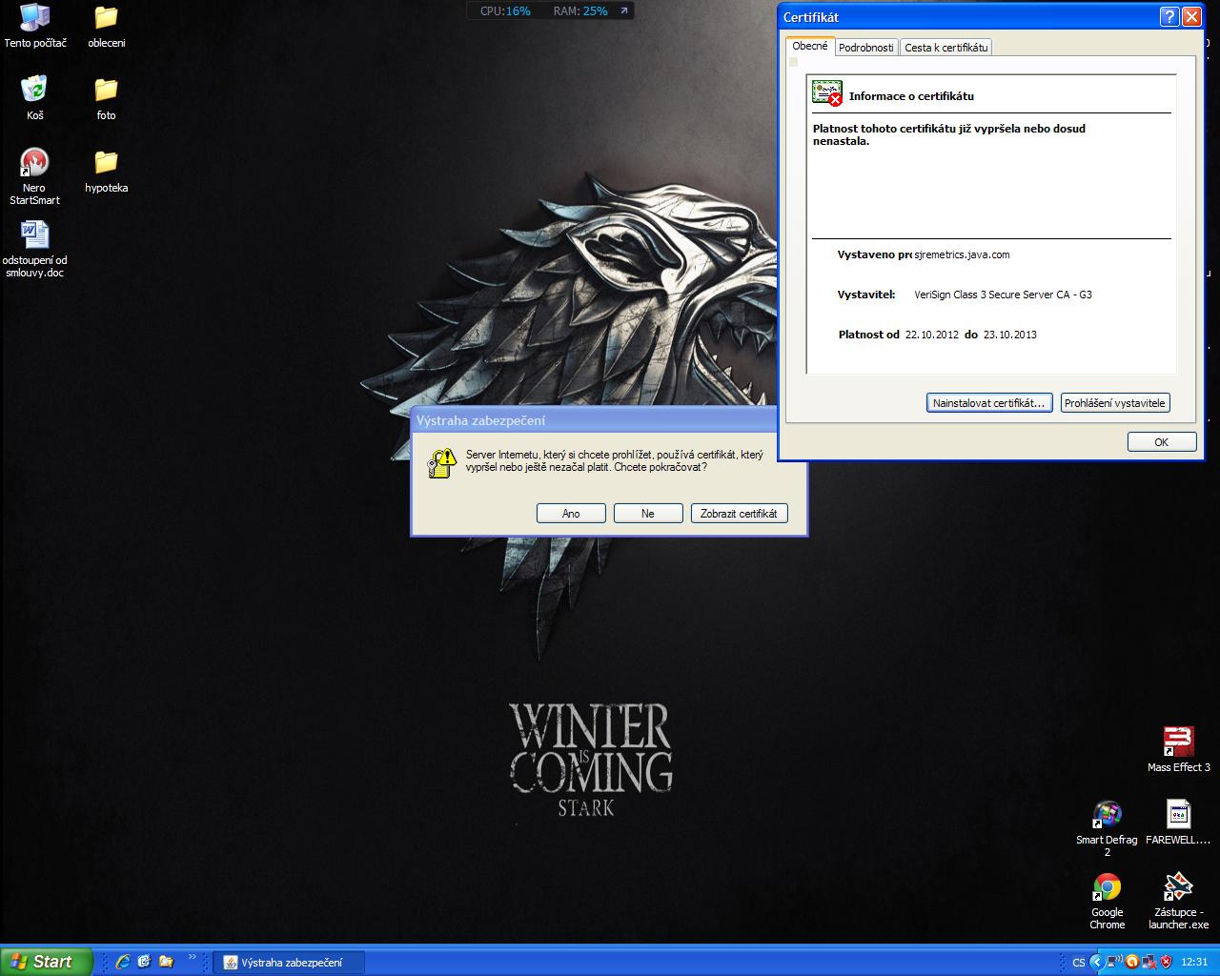Close the Certifikát window
The image size is (1220, 976).
(1191, 17)
